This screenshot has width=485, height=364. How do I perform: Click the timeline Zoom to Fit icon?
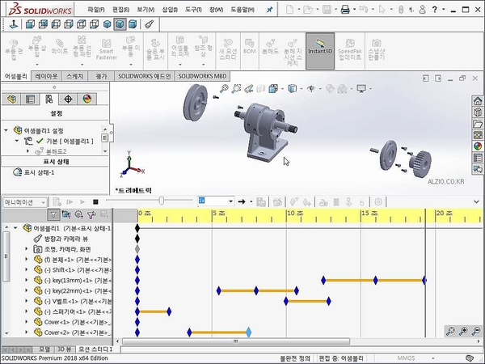click(451, 331)
